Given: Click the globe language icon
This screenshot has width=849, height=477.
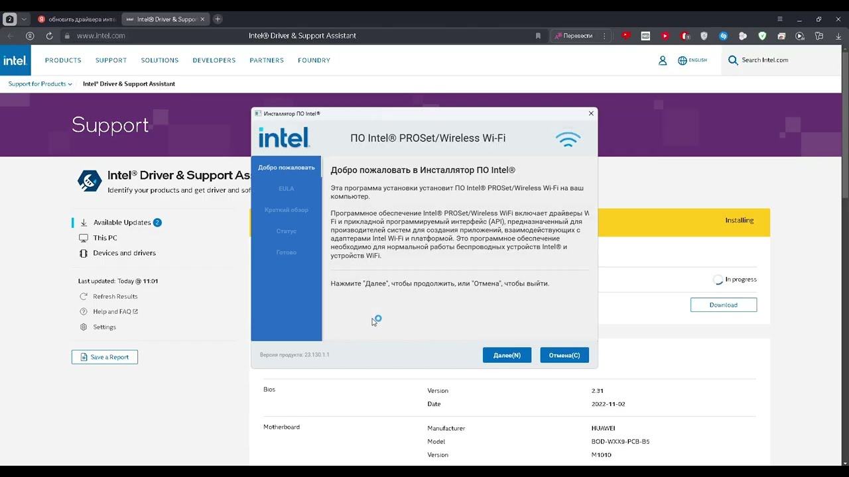Looking at the screenshot, I should [x=683, y=60].
